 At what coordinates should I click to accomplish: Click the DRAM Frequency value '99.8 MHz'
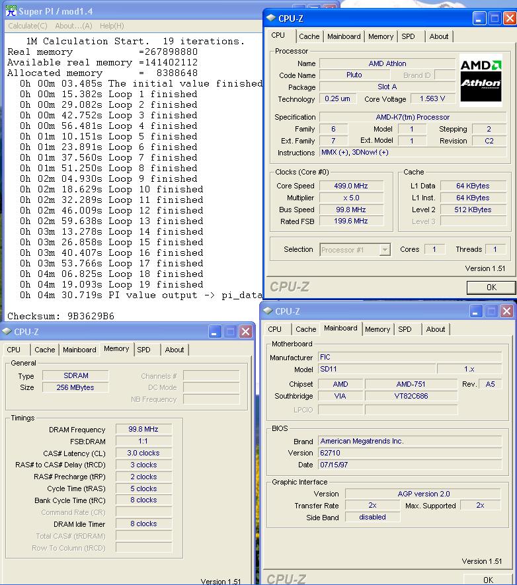pos(143,430)
